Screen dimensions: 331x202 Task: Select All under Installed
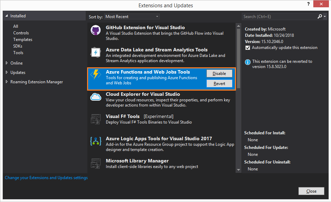[x=16, y=26]
